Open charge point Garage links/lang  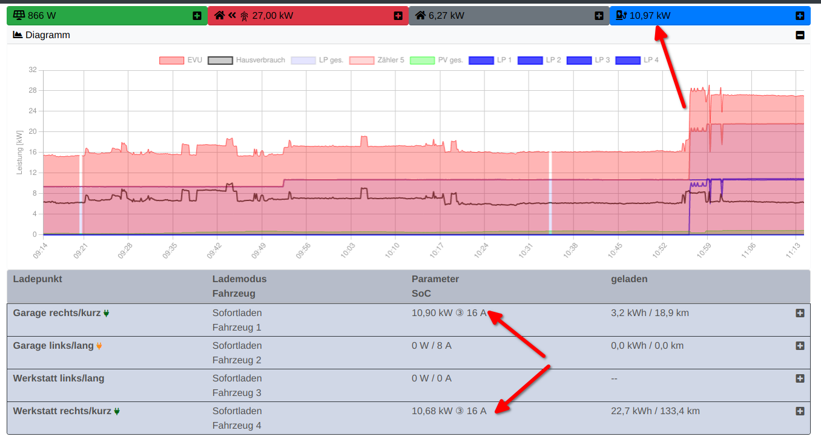53,346
